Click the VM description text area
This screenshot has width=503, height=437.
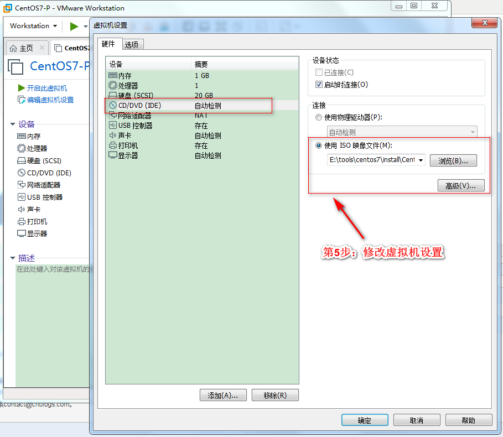[53, 325]
